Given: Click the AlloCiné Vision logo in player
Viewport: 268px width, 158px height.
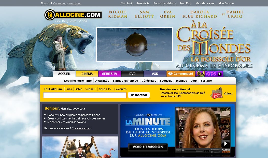Looking at the screenshot, I should point(225,151).
